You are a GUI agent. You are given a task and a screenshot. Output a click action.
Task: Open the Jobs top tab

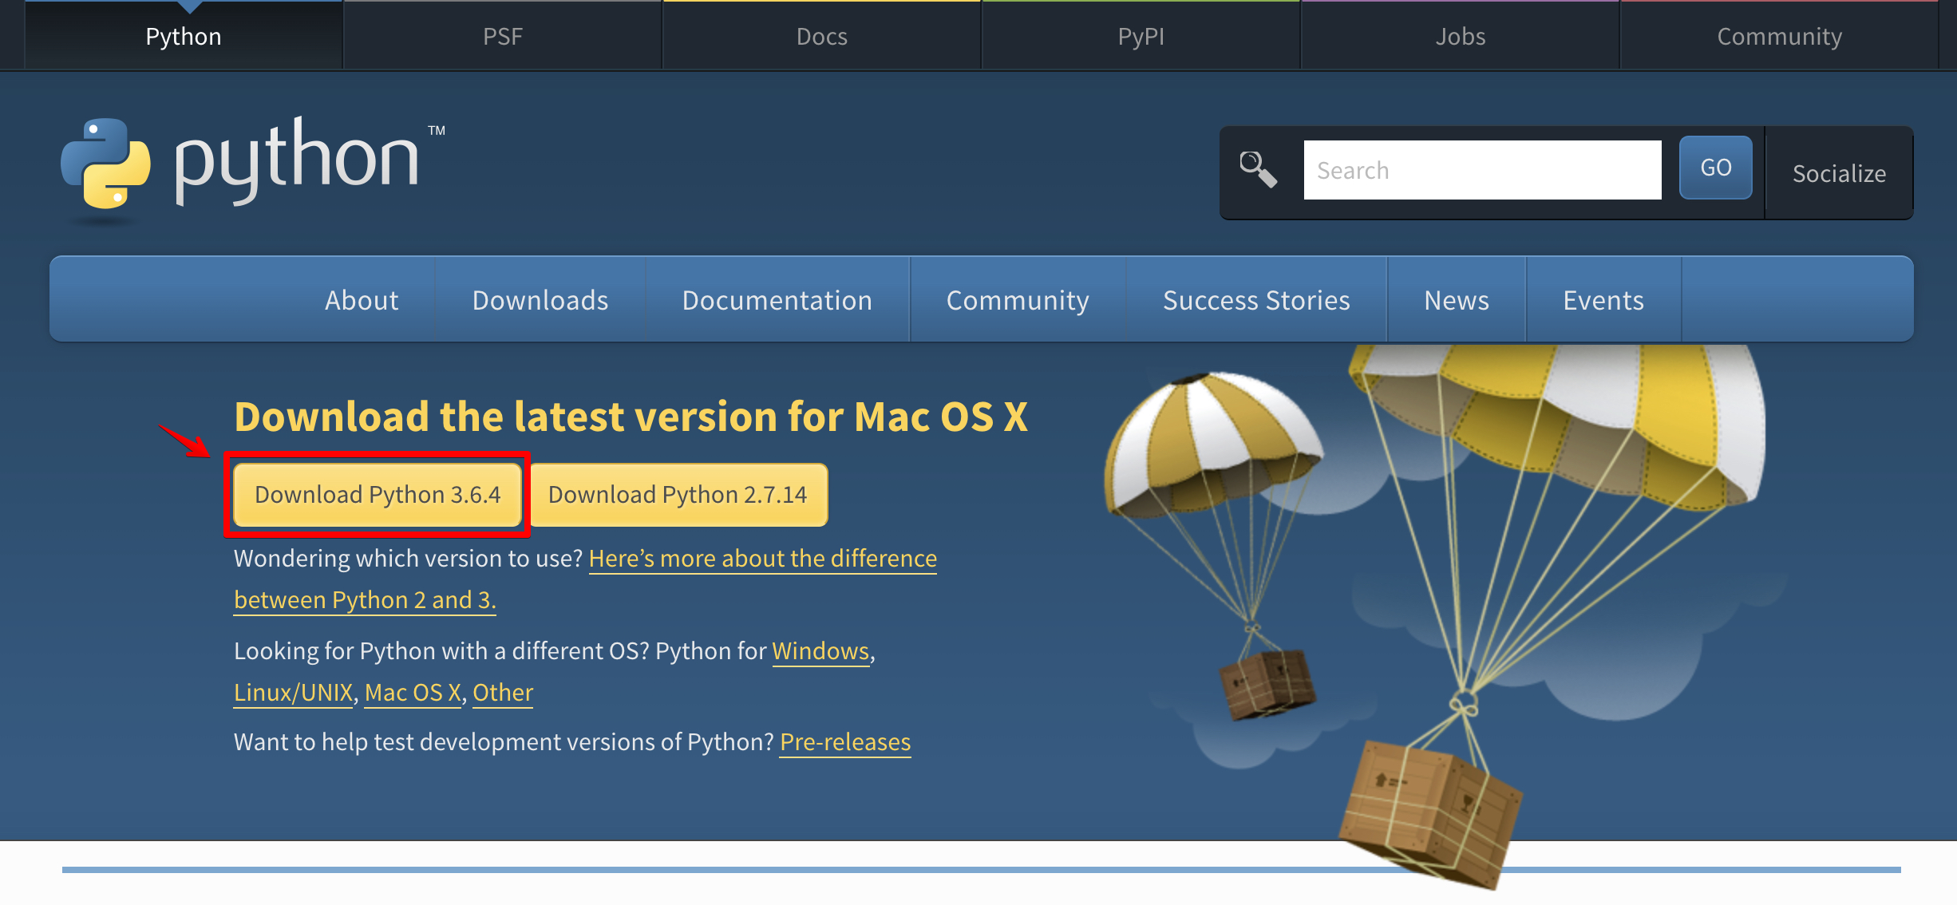coord(1461,36)
